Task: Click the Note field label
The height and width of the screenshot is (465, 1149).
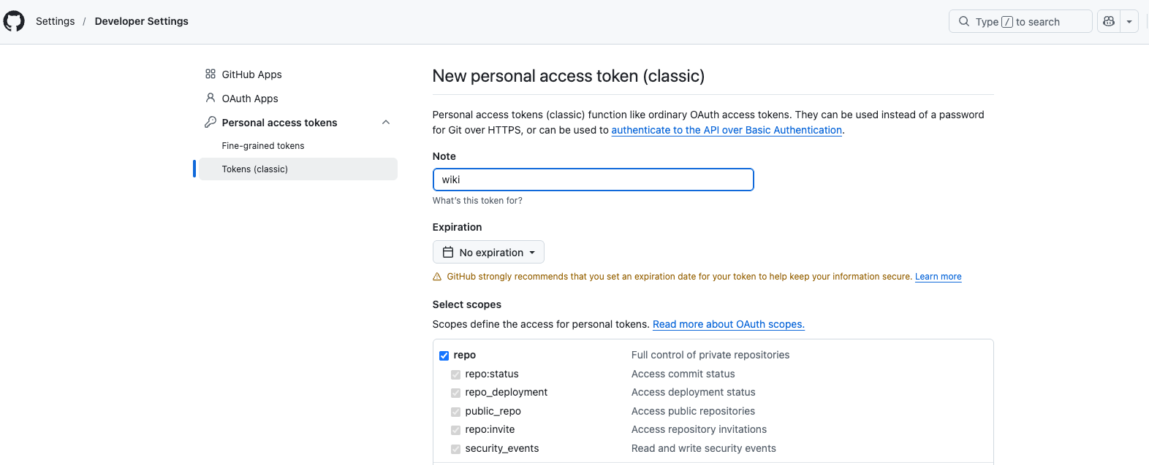Action: [444, 156]
